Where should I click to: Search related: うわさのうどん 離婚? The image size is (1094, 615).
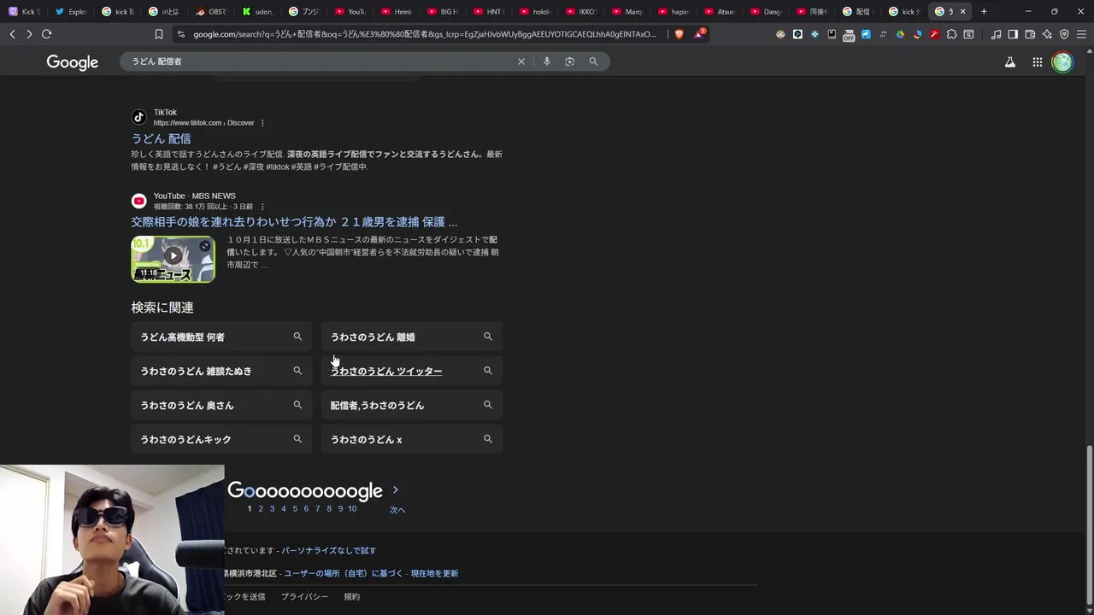click(412, 337)
